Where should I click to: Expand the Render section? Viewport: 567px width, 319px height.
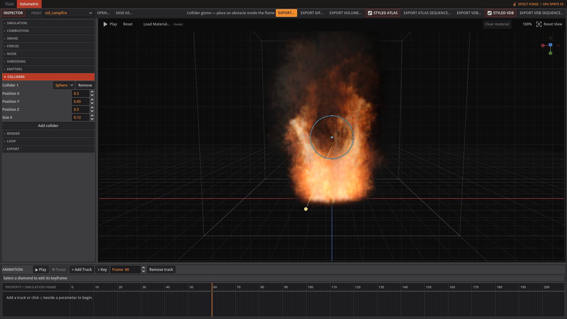tap(48, 134)
